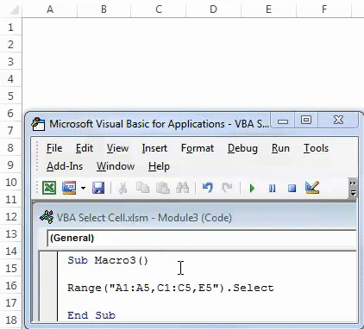Open the Run menu

tap(280, 148)
